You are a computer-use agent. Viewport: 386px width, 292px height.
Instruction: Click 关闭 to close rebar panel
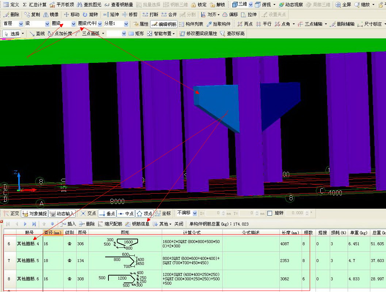click(179, 224)
